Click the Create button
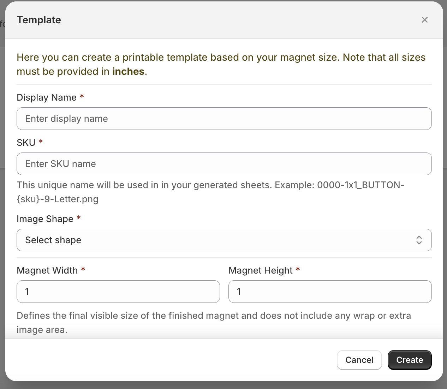The height and width of the screenshot is (389, 447). pyautogui.click(x=409, y=360)
